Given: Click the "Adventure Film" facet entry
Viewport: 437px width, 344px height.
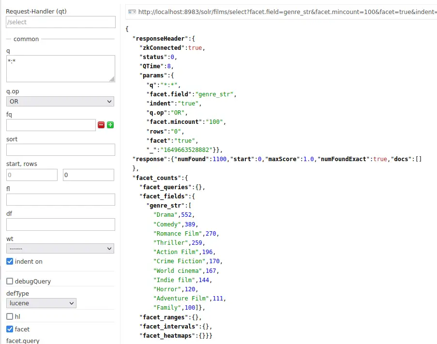Looking at the screenshot, I should coord(190,299).
